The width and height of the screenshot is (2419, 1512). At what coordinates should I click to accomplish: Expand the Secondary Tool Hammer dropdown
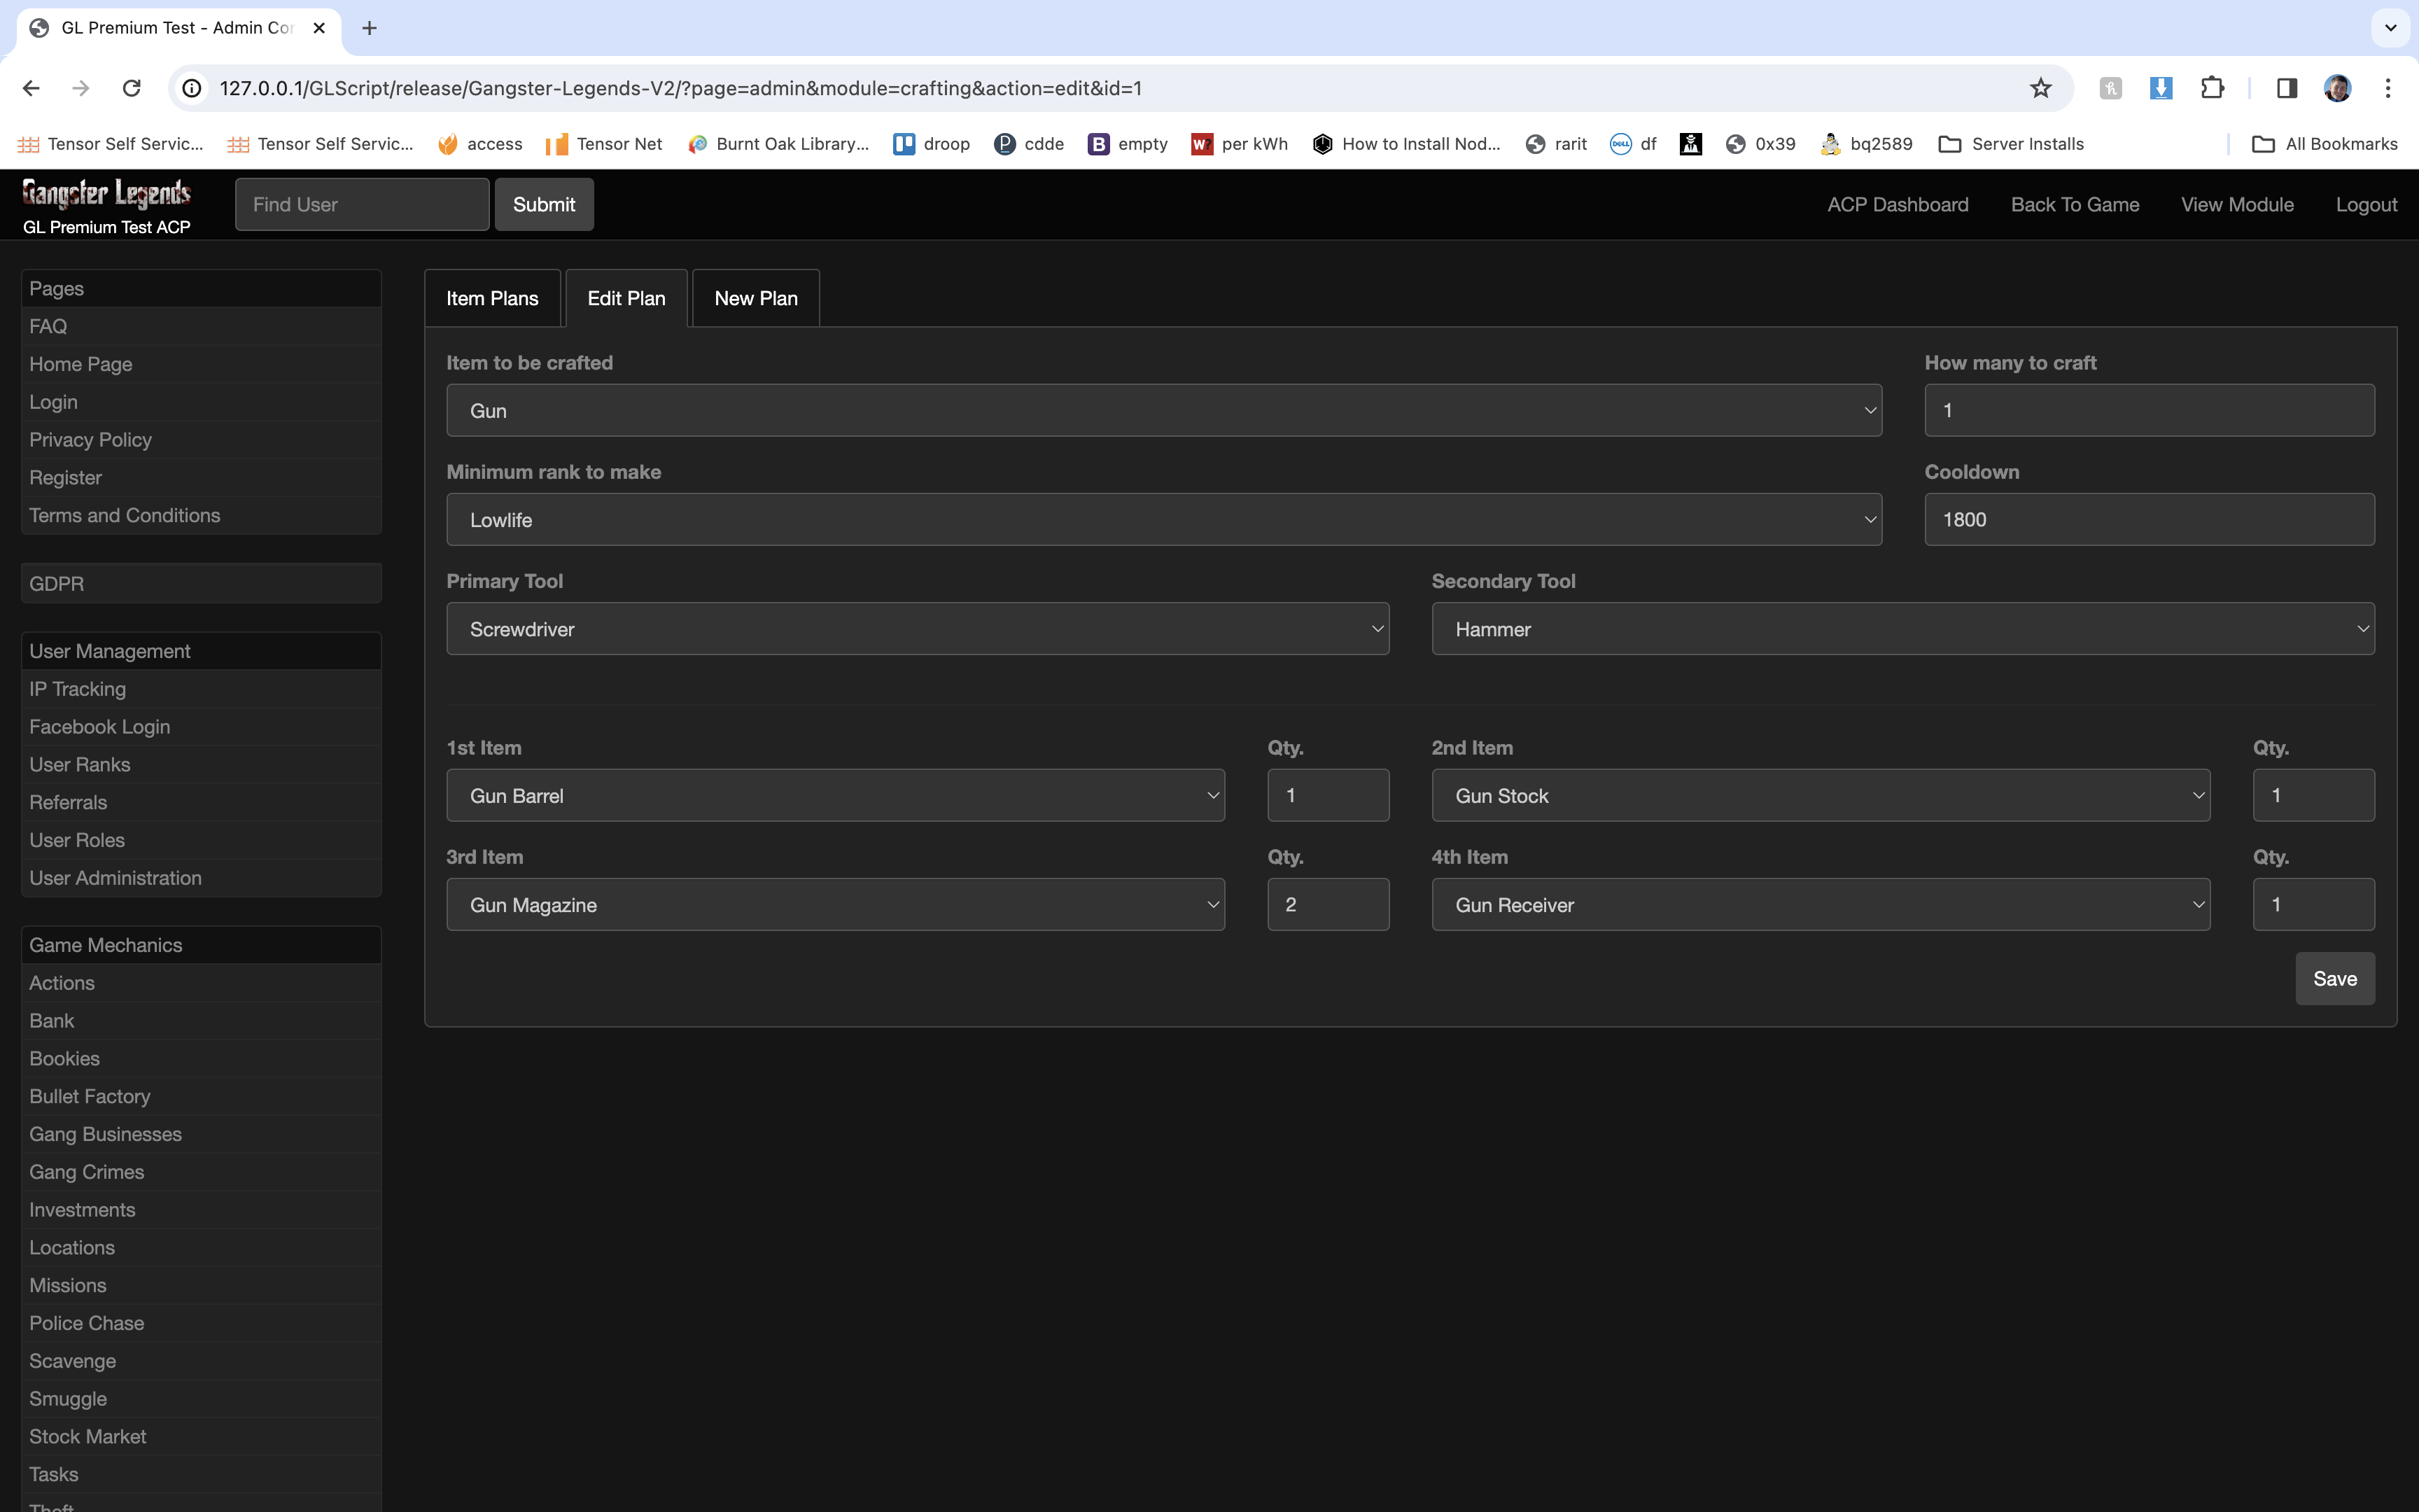point(1902,629)
